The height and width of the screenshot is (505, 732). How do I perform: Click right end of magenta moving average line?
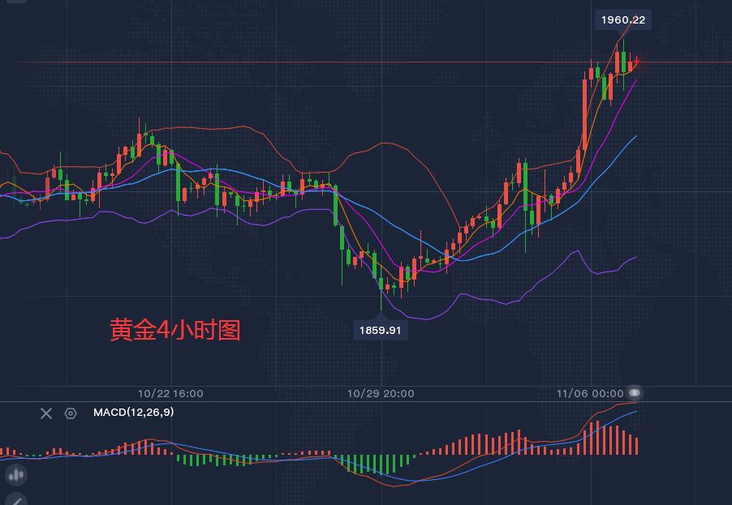pos(635,80)
